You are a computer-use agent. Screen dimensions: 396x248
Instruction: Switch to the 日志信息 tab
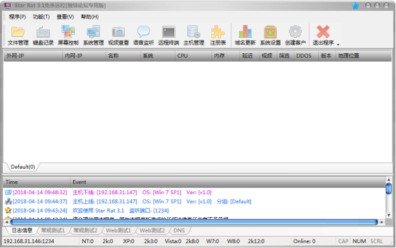pyautogui.click(x=22, y=230)
